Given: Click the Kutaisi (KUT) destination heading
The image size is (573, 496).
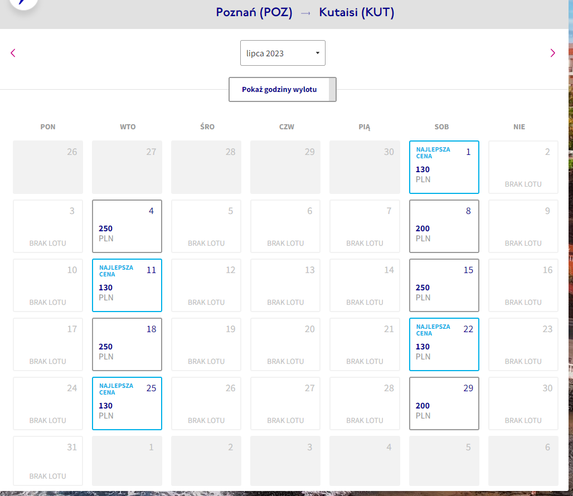Looking at the screenshot, I should point(357,12).
